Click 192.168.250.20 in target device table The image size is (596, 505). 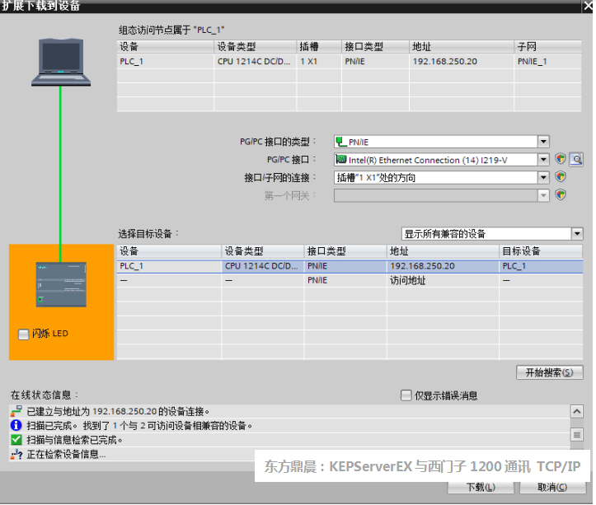tap(422, 266)
